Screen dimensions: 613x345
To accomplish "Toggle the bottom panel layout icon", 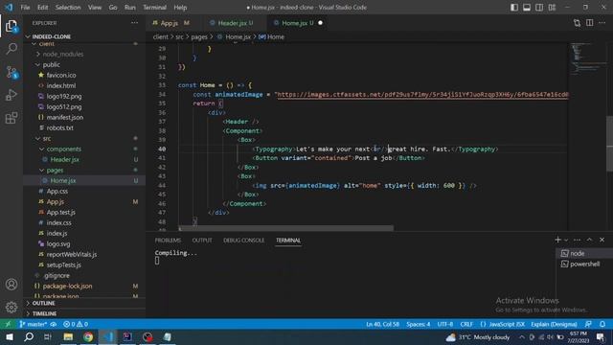I will coord(527,8).
